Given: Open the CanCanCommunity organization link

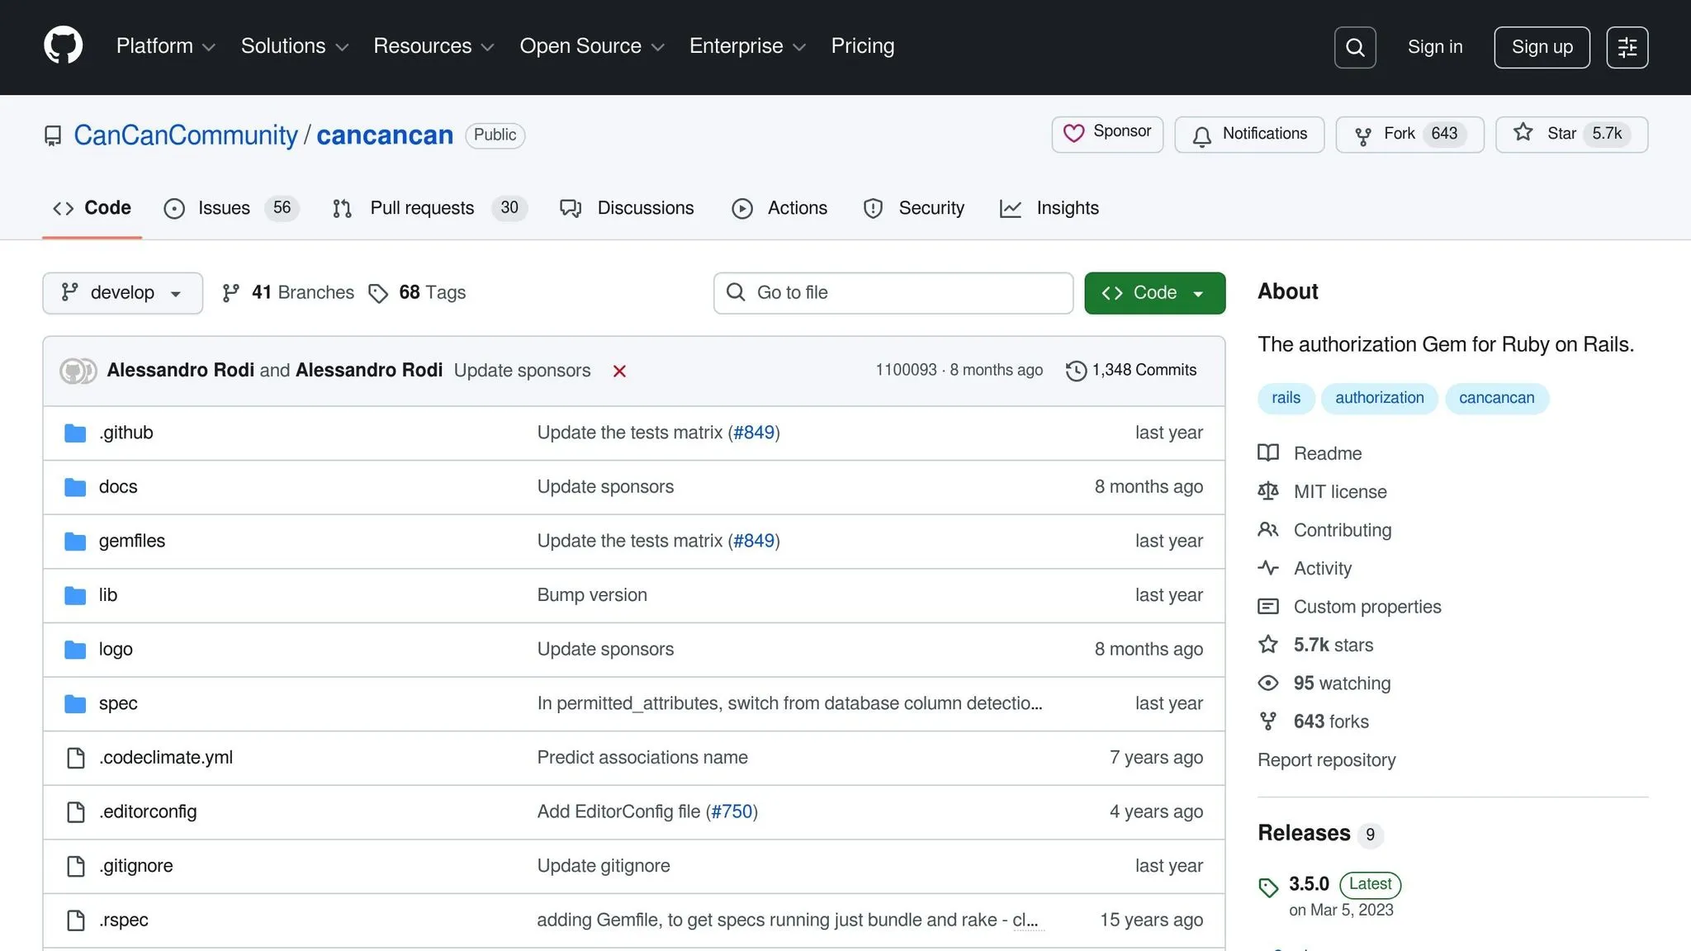Looking at the screenshot, I should pyautogui.click(x=186, y=135).
